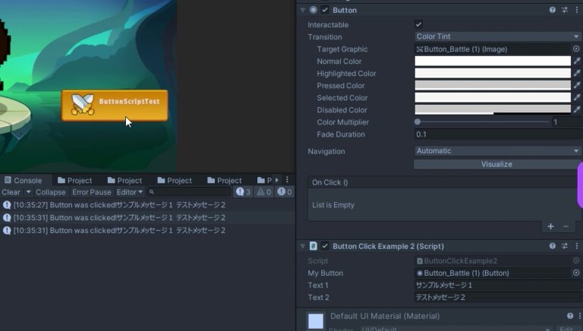Pick Pressed Color with the eyedropper
Screen dimensions: 583x331
click(x=577, y=85)
